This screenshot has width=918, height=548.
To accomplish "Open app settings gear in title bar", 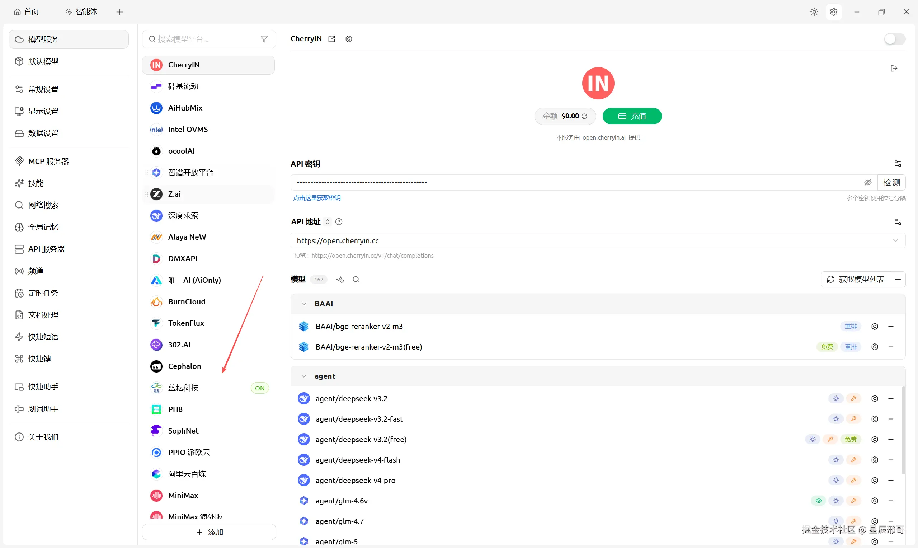I will pyautogui.click(x=833, y=12).
